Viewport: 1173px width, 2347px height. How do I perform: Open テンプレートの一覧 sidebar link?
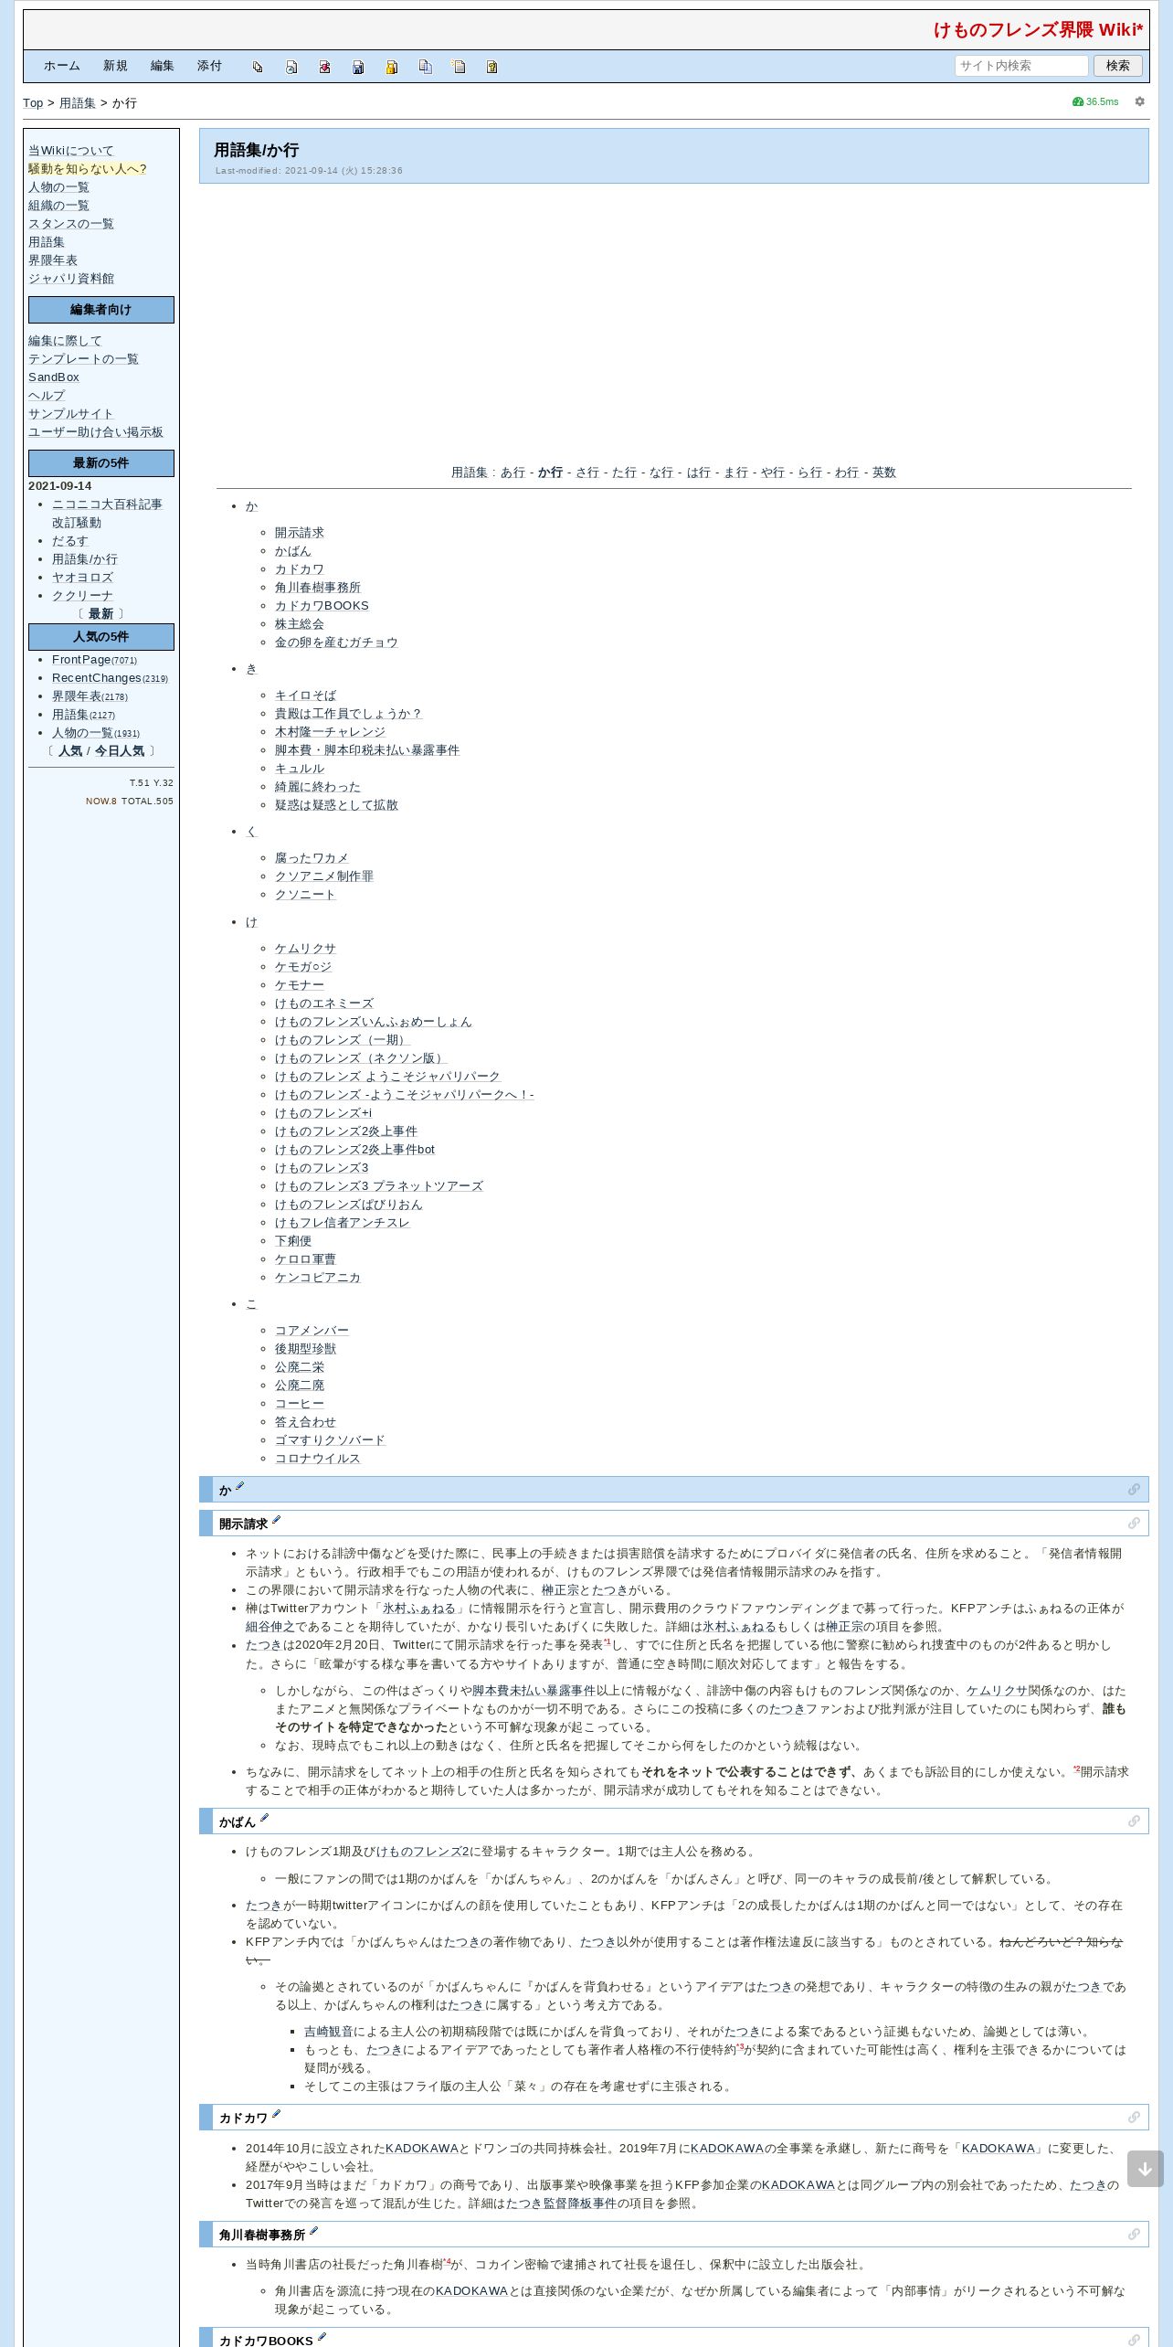click(83, 359)
